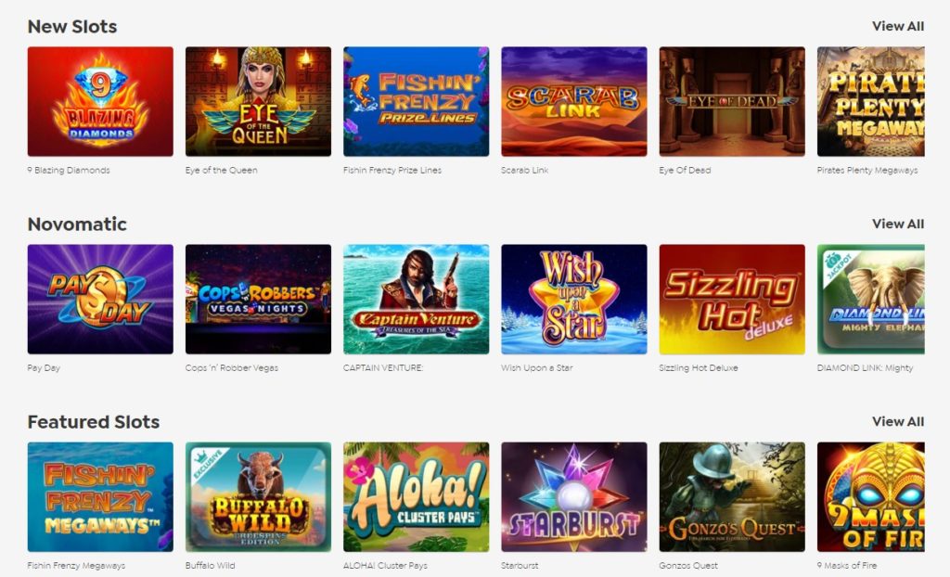Open the Scarab Link slot tile
Image resolution: width=950 pixels, height=577 pixels.
tap(573, 101)
